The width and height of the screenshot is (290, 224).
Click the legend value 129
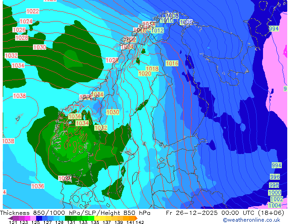pyautogui.click(x=59, y=222)
